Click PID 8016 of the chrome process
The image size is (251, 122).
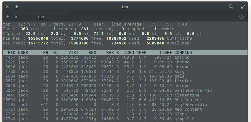coord(10,67)
